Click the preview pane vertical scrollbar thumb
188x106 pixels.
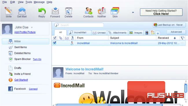pos(186,88)
